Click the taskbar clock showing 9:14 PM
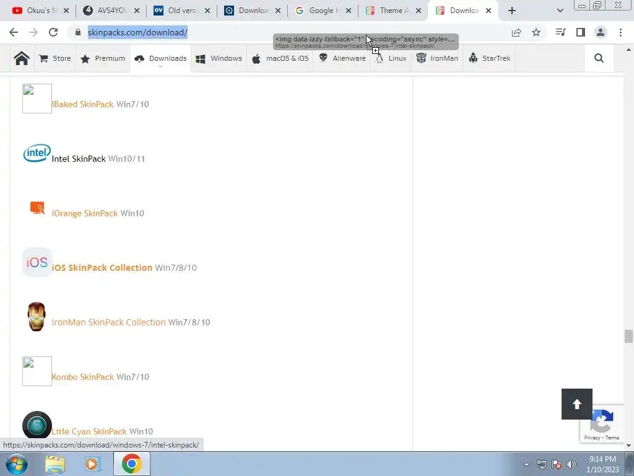The width and height of the screenshot is (634, 476). pyautogui.click(x=602, y=464)
